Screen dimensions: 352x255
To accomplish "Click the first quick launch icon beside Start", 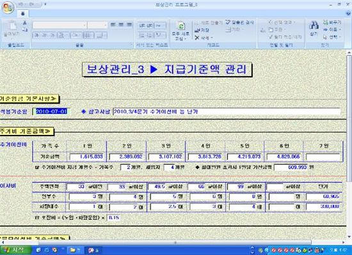I will point(38,250).
